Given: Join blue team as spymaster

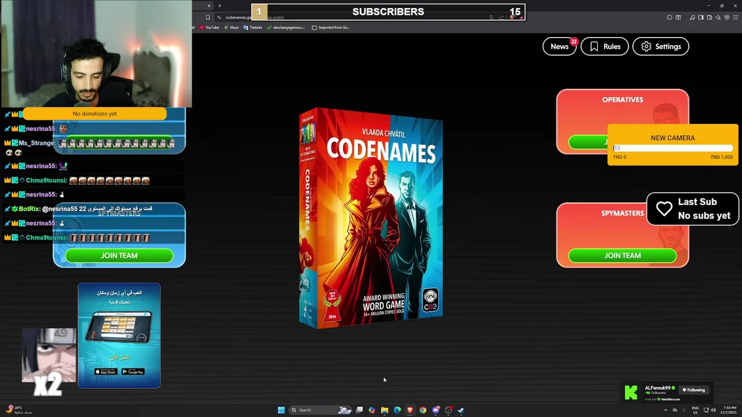Looking at the screenshot, I should (x=119, y=255).
